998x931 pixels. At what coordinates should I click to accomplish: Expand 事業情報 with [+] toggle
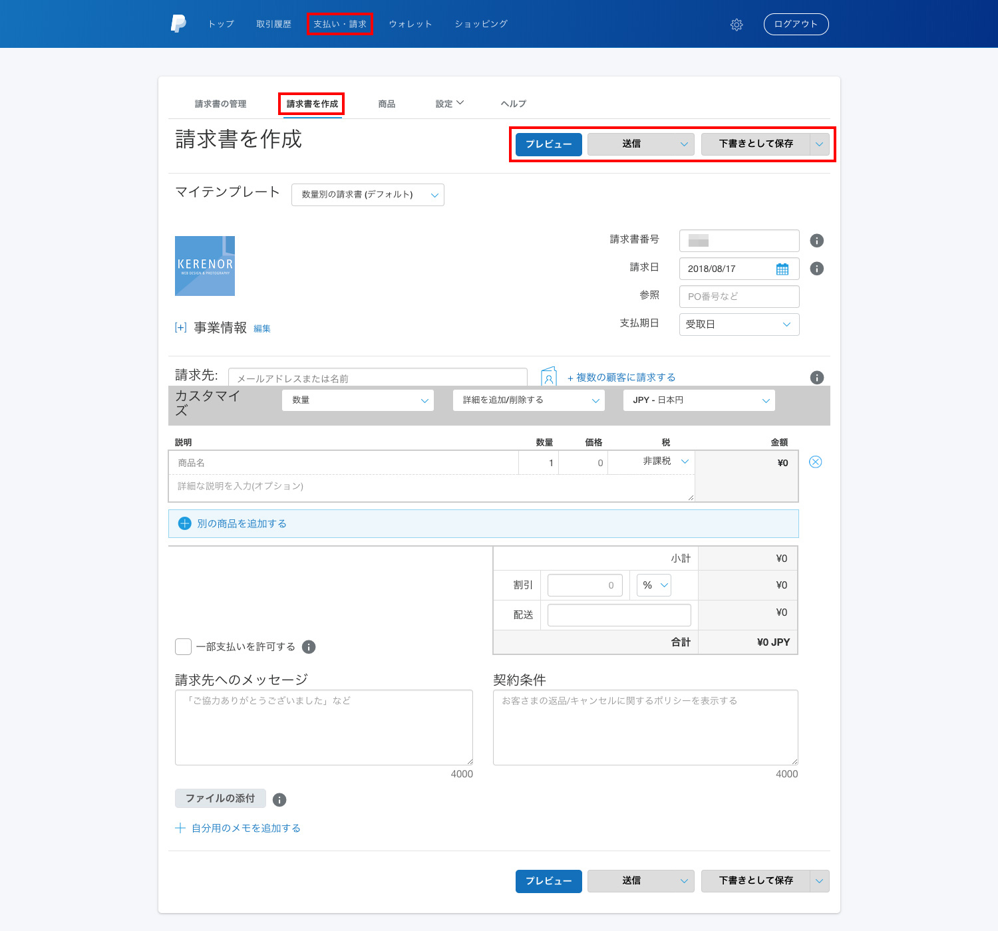click(x=180, y=328)
